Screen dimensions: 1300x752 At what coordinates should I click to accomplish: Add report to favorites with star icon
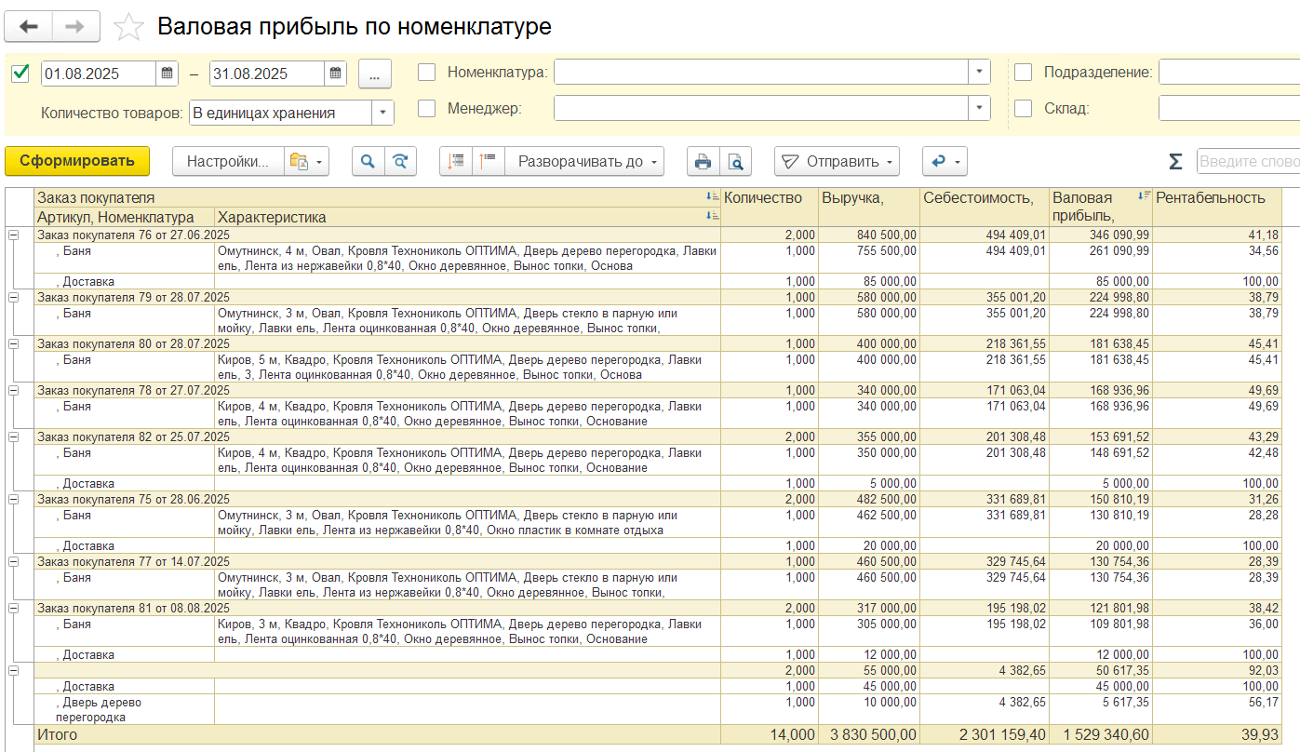[x=128, y=27]
